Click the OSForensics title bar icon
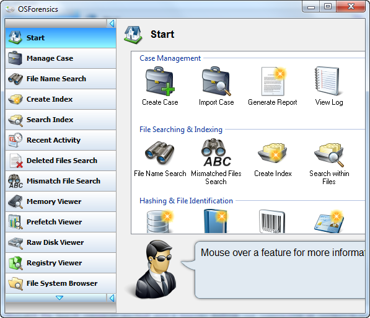This screenshot has height=318, width=370. point(10,9)
